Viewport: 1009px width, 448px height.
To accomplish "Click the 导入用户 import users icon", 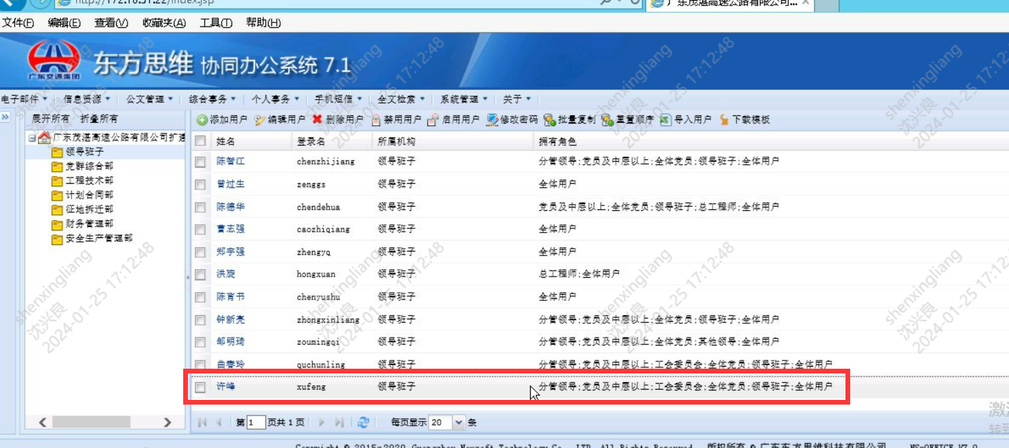I will [x=666, y=120].
